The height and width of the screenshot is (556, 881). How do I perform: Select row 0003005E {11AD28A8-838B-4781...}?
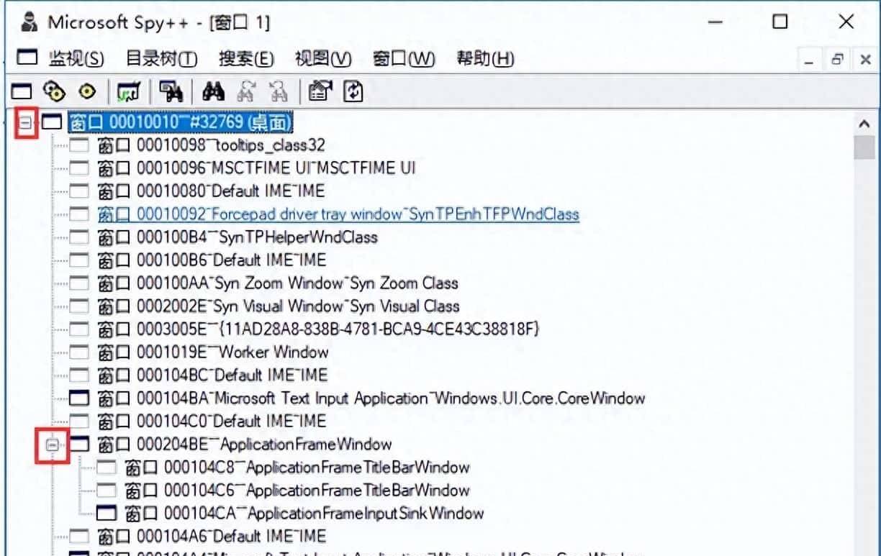(318, 329)
